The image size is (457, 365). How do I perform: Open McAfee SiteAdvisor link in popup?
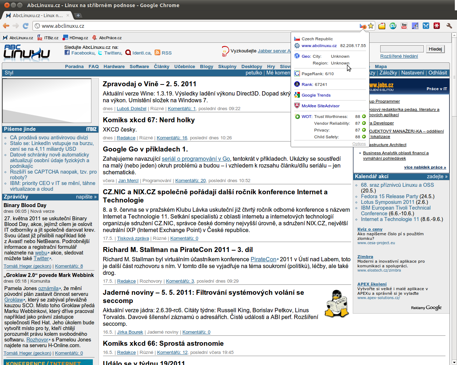321,106
